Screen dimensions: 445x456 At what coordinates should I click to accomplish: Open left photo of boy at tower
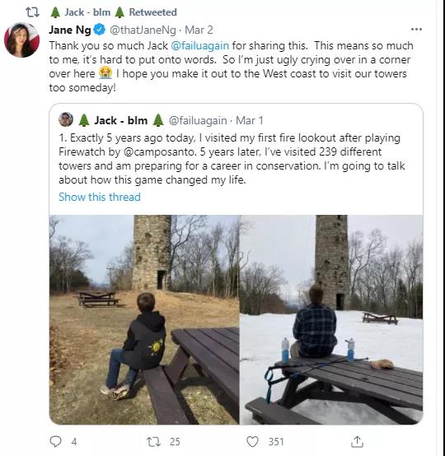point(144,319)
